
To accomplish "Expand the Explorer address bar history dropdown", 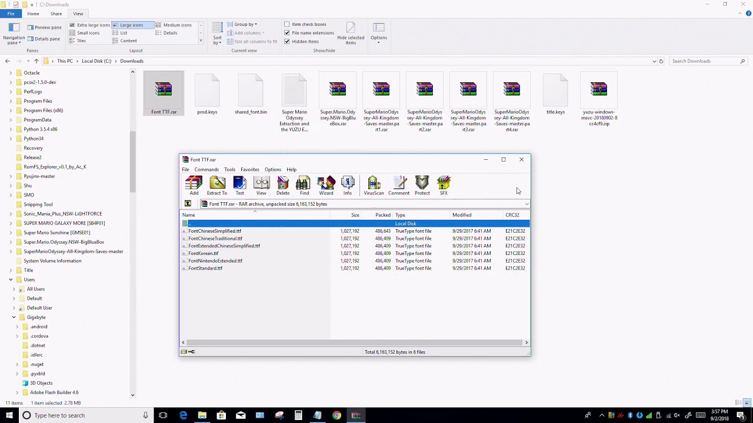I will (x=654, y=61).
